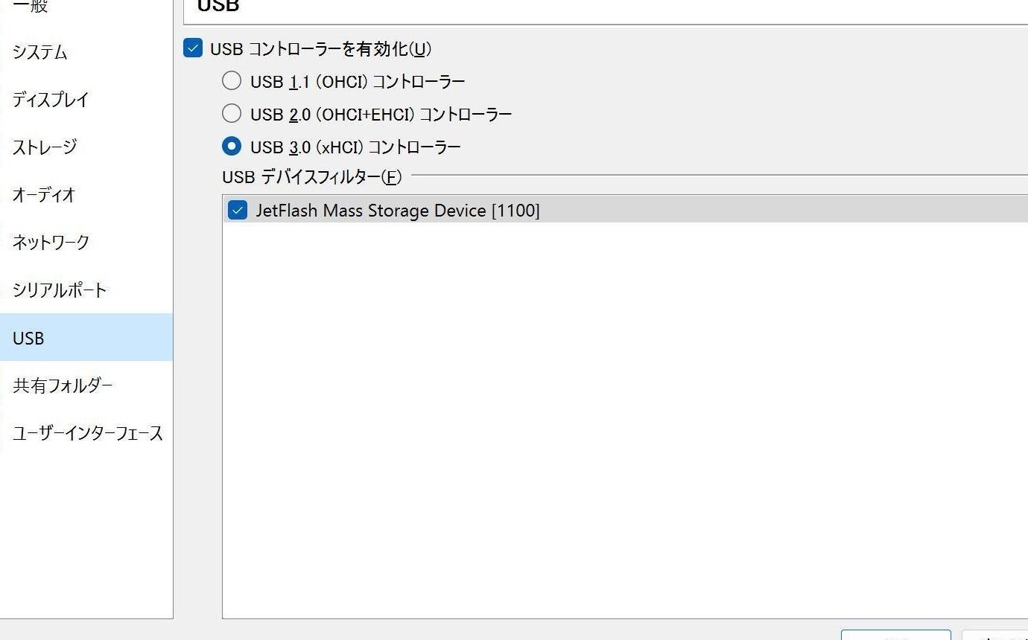The image size is (1028, 640).
Task: Open the ストレージ settings category
Action: click(86, 147)
